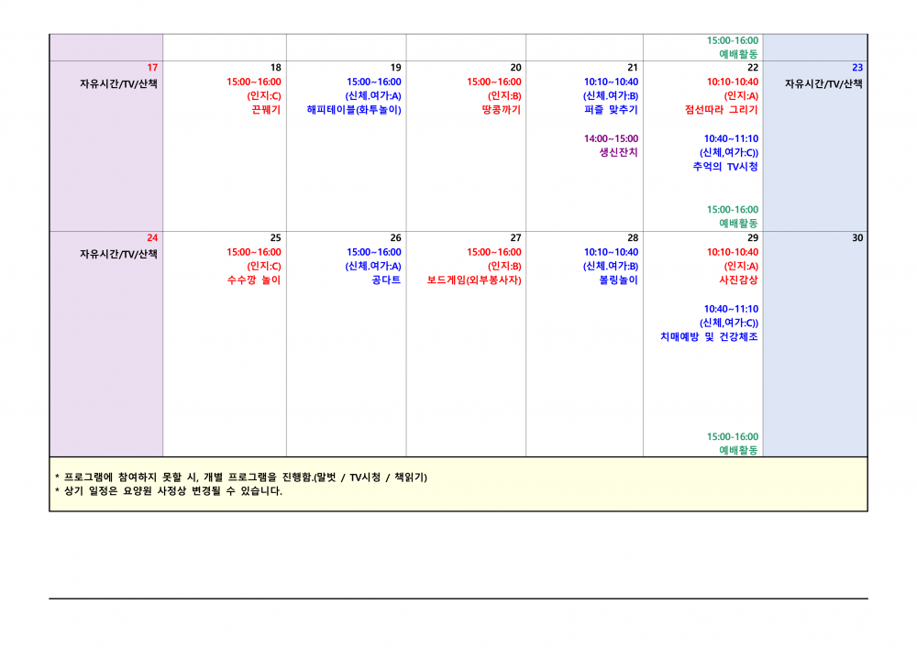Screen dimensions: 917x648
Task: Select the date number 30 cell
Action: (856, 238)
